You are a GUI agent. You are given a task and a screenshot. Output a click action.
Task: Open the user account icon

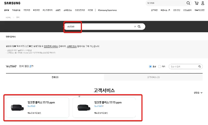point(203,3)
